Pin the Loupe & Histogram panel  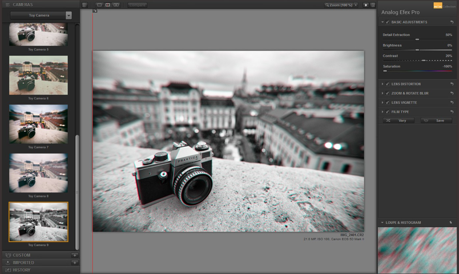450,222
